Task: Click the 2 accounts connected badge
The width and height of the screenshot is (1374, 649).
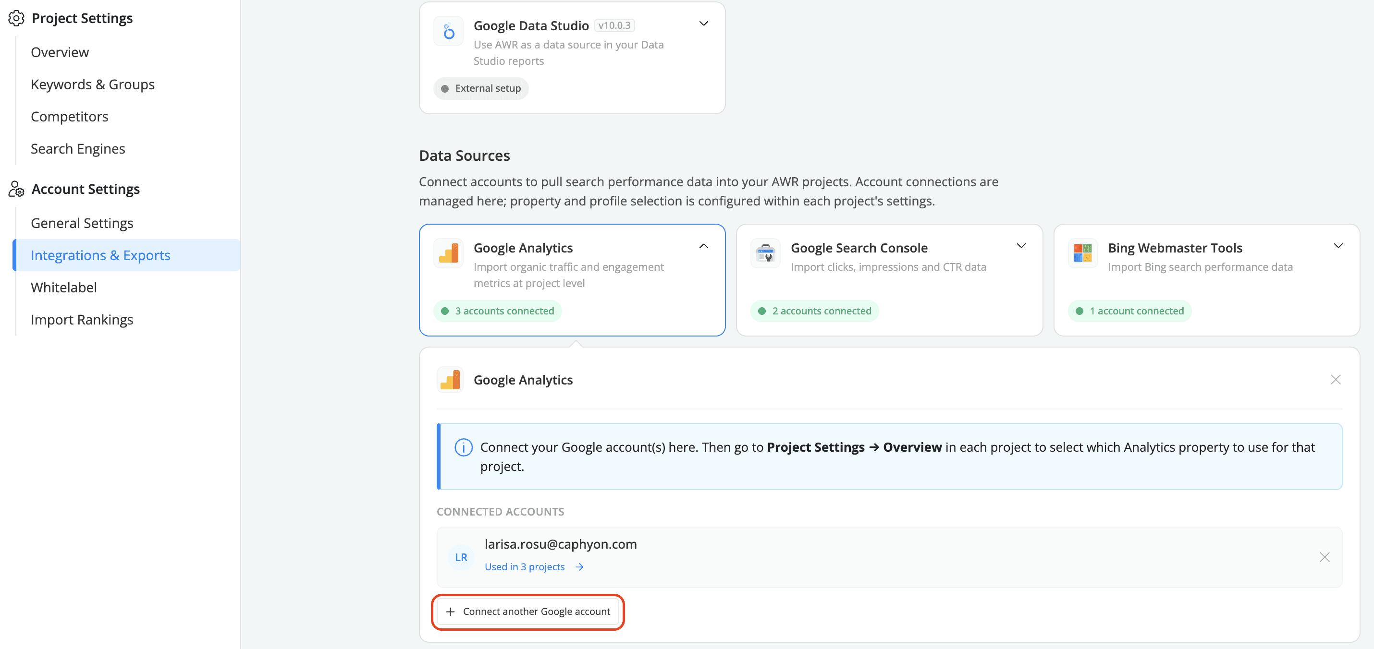Action: click(x=814, y=311)
